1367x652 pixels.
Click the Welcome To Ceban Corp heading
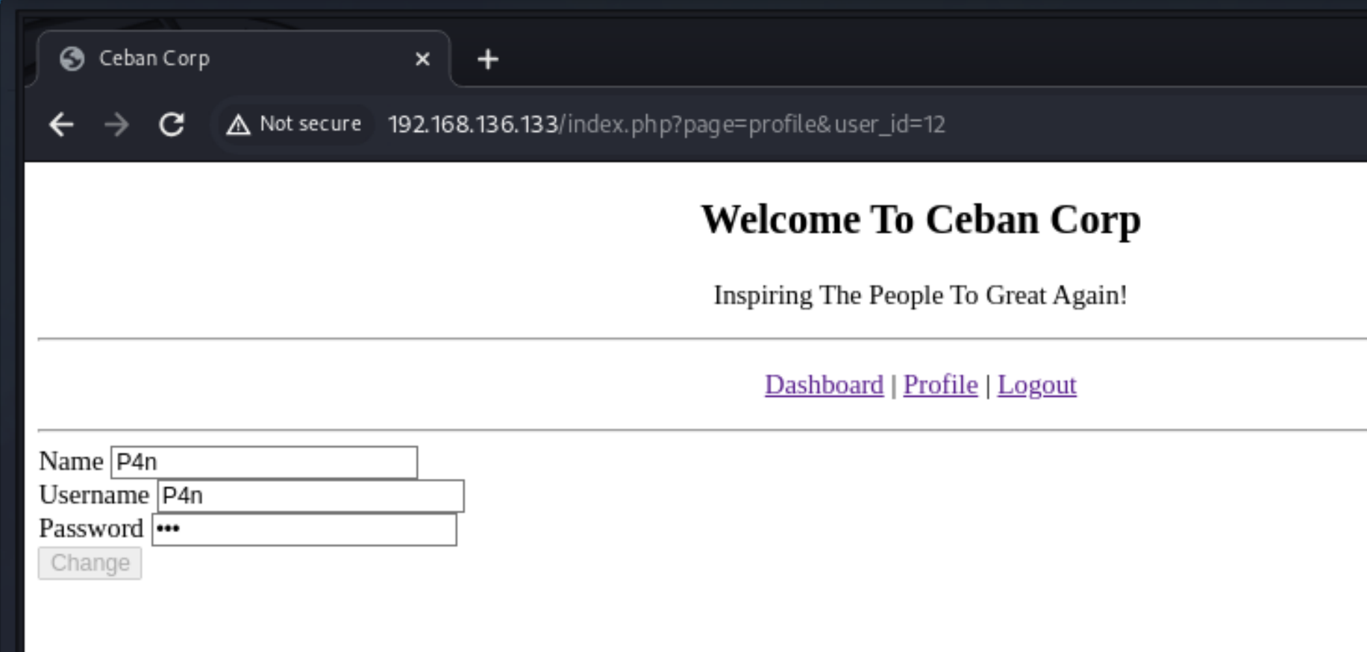(921, 220)
